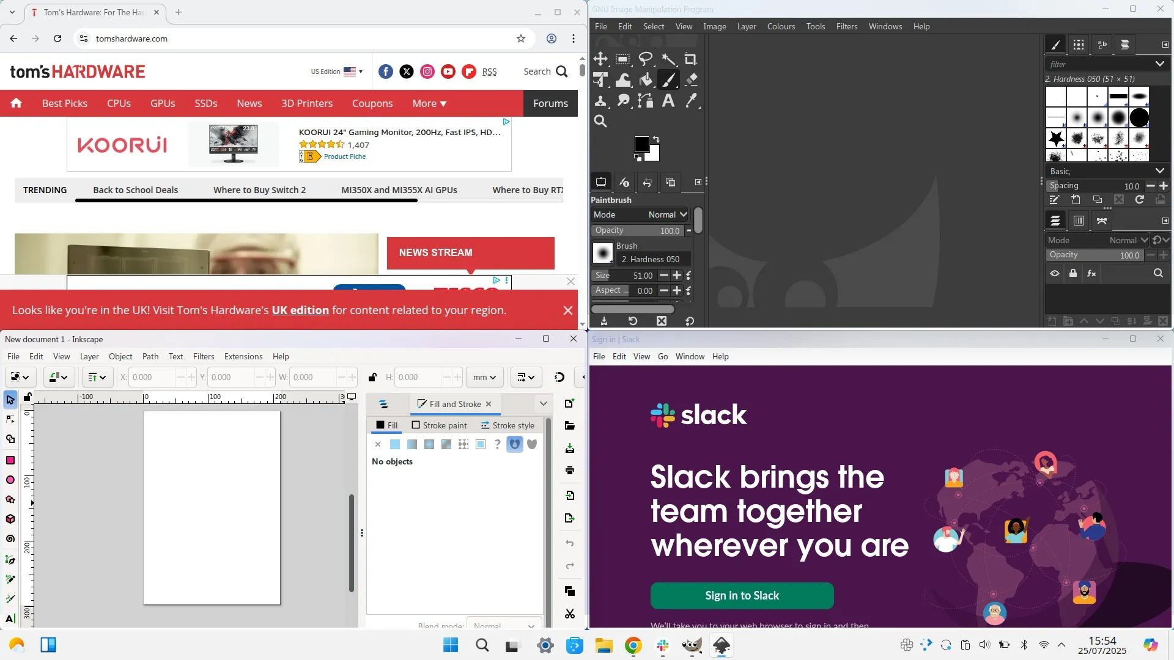
Task: Pick the Clone stamp tool in GIMP
Action: [600, 100]
